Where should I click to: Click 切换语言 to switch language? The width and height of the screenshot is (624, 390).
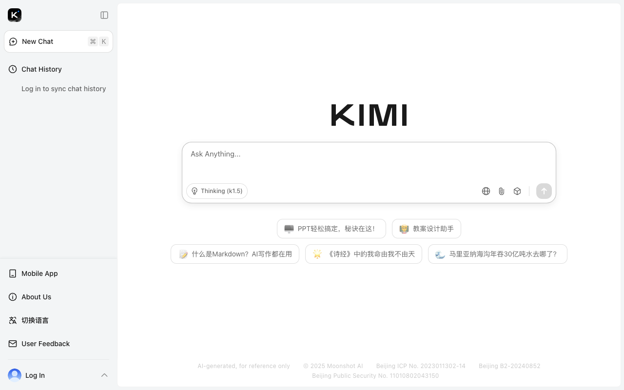point(58,320)
